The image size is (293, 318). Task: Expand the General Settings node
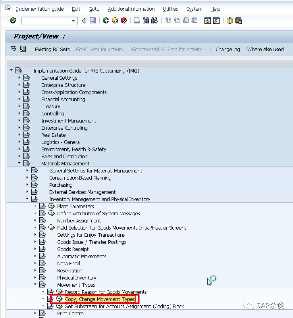click(x=19, y=77)
